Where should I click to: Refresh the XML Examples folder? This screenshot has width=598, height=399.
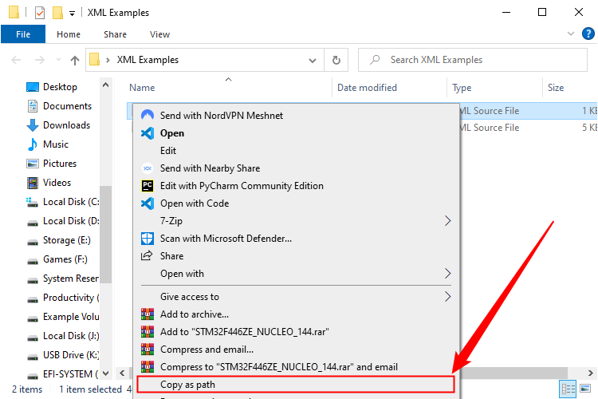[336, 60]
